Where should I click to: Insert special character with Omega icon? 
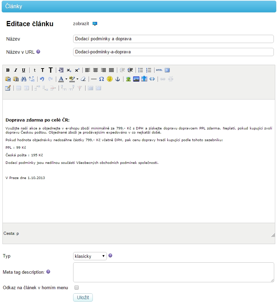[101, 79]
